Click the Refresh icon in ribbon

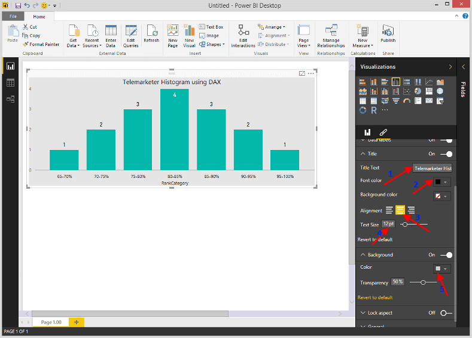(x=151, y=31)
